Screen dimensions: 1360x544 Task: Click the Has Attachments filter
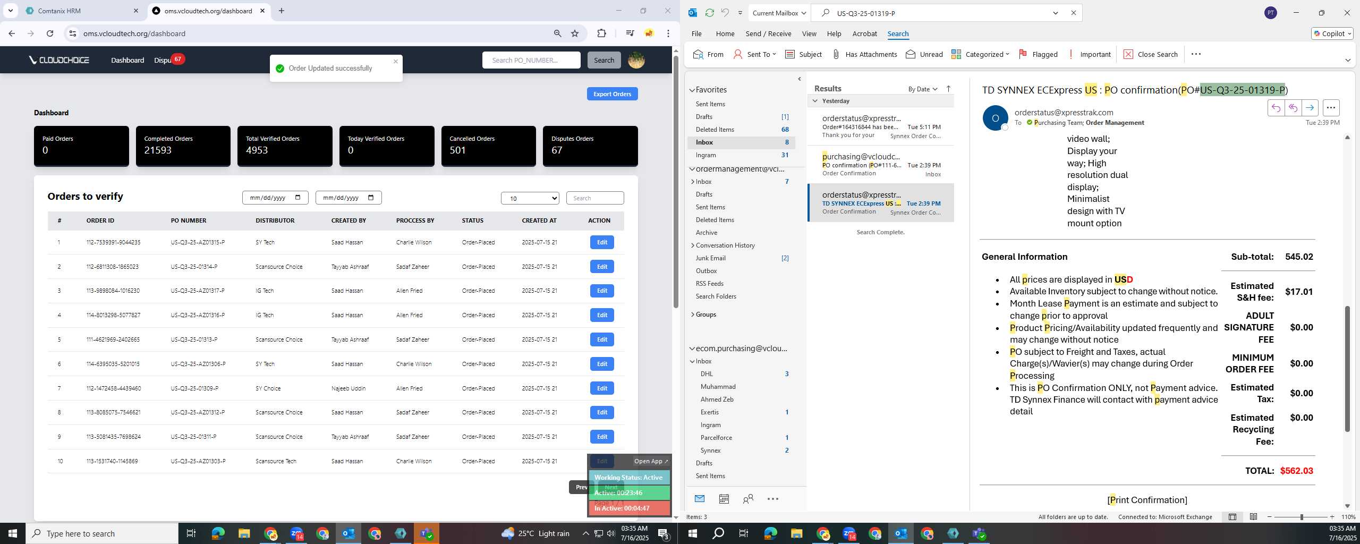(864, 54)
